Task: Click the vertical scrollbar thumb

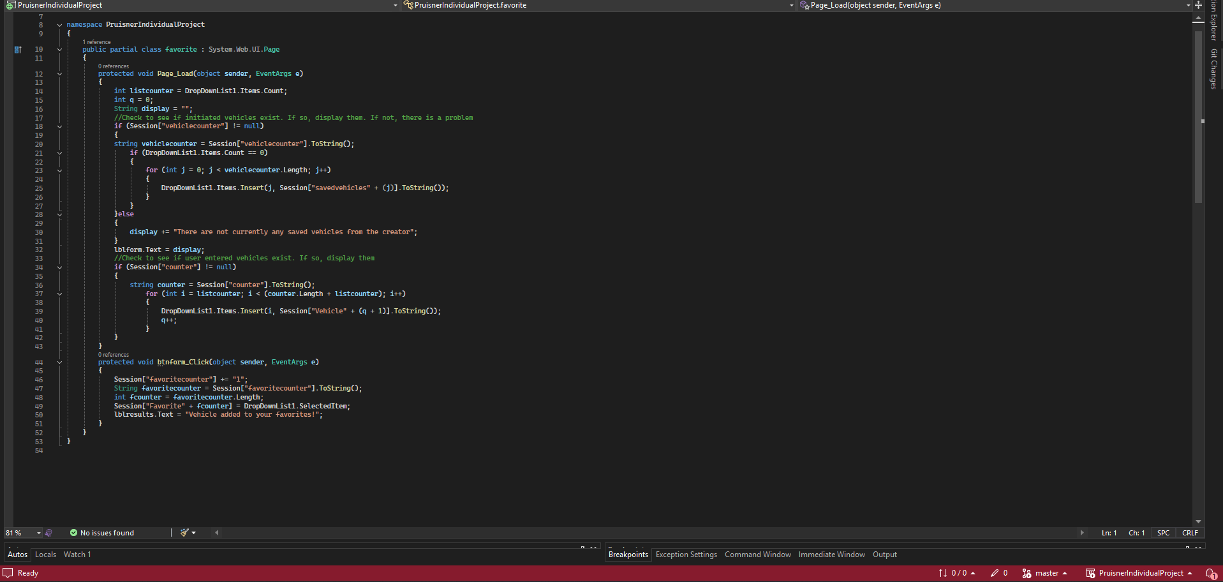Action: tap(1198, 117)
